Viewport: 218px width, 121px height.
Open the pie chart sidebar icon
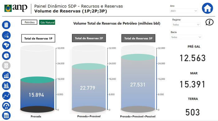(6, 56)
